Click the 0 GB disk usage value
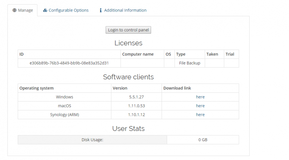Screen dimensions: 289x160 pos(203,140)
